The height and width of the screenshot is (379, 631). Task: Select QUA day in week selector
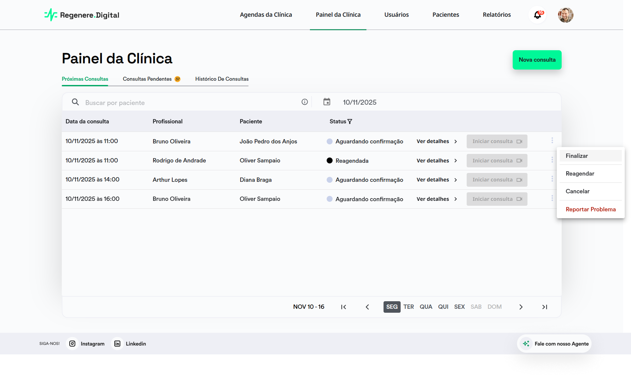point(426,307)
